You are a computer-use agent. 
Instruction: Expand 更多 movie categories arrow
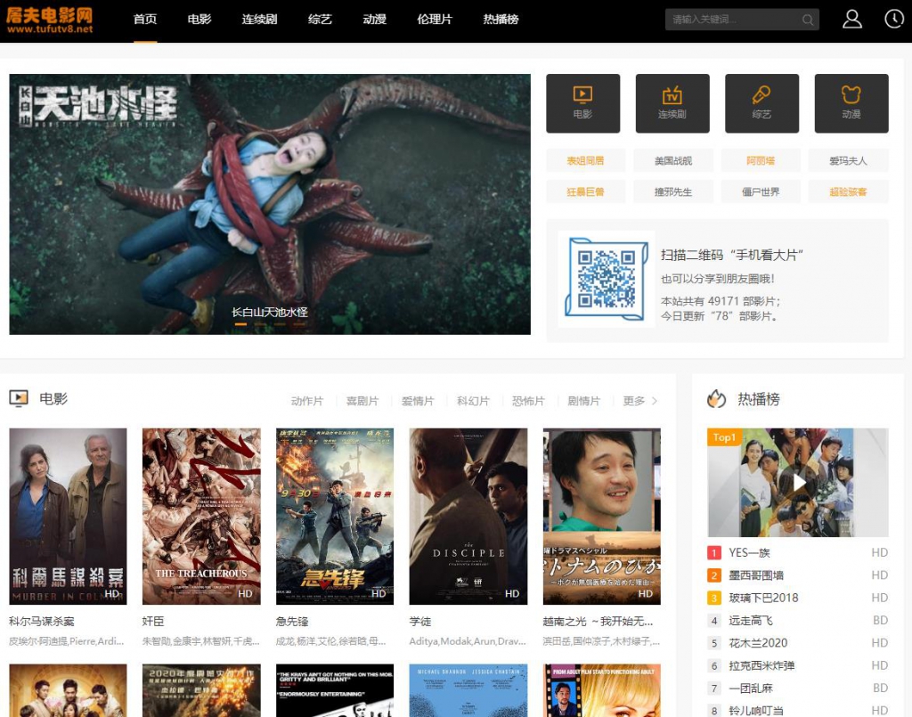point(640,401)
